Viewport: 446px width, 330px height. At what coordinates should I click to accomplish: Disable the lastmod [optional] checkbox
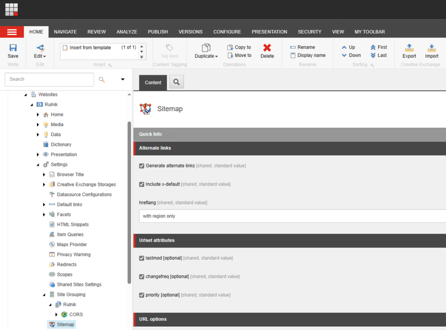point(142,258)
